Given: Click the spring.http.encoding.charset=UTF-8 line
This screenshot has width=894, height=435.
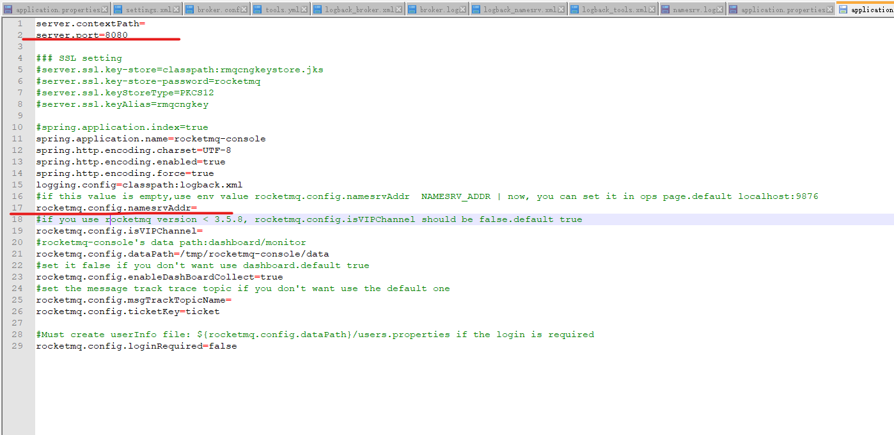Looking at the screenshot, I should click(134, 150).
